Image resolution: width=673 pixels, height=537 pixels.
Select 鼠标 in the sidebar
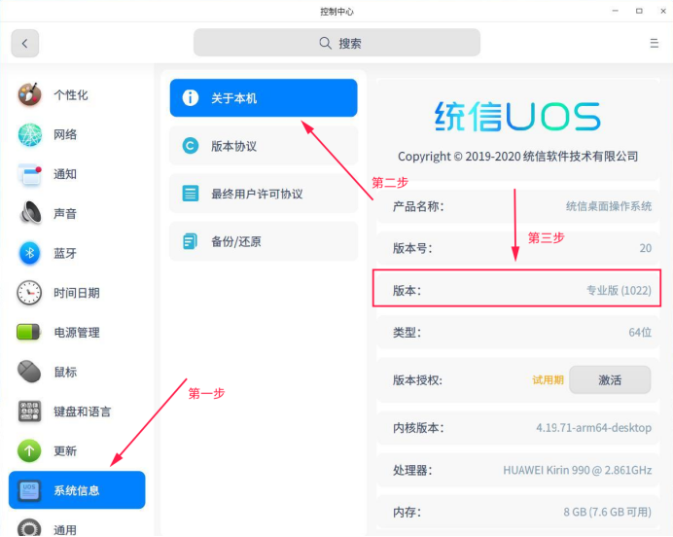click(77, 372)
